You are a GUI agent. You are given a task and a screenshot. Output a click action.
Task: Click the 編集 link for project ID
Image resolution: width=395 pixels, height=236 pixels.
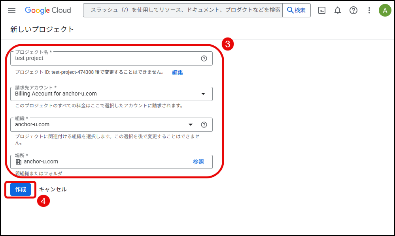pyautogui.click(x=178, y=73)
